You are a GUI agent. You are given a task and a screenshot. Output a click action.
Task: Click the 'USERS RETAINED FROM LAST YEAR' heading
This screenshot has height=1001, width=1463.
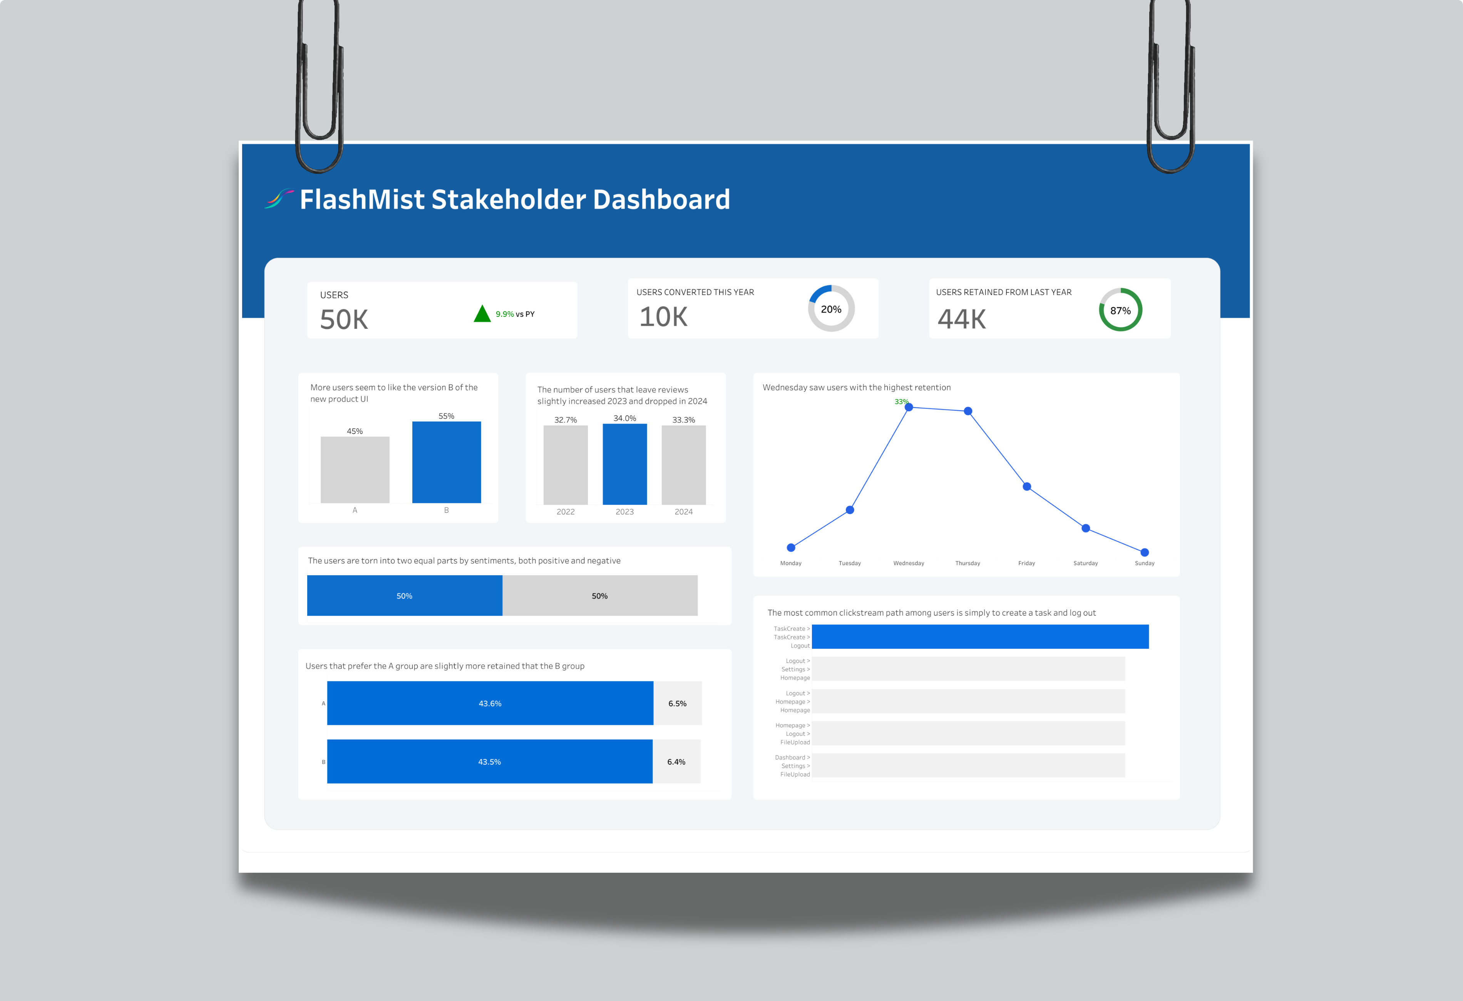(1003, 292)
